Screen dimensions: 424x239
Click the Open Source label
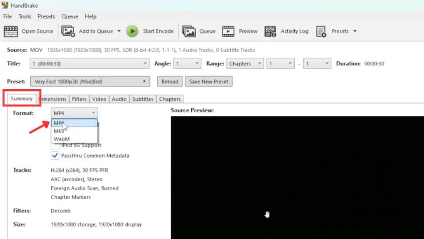pos(37,31)
